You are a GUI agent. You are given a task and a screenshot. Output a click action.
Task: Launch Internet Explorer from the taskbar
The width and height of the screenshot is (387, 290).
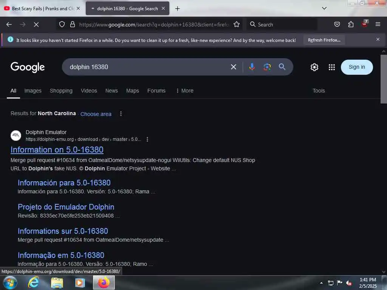click(33, 282)
